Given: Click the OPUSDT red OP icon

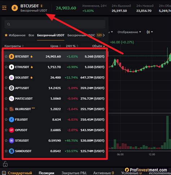Looking at the screenshot, I should [x=12, y=130].
